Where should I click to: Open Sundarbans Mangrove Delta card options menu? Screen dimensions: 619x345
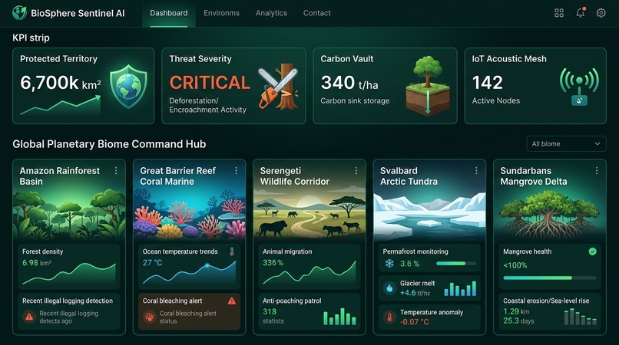point(597,170)
